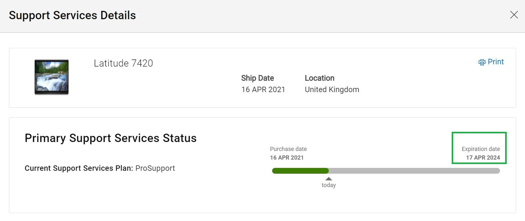The height and width of the screenshot is (221, 525).
Task: Click the green elapsed portion of the support bar
Action: click(300, 171)
